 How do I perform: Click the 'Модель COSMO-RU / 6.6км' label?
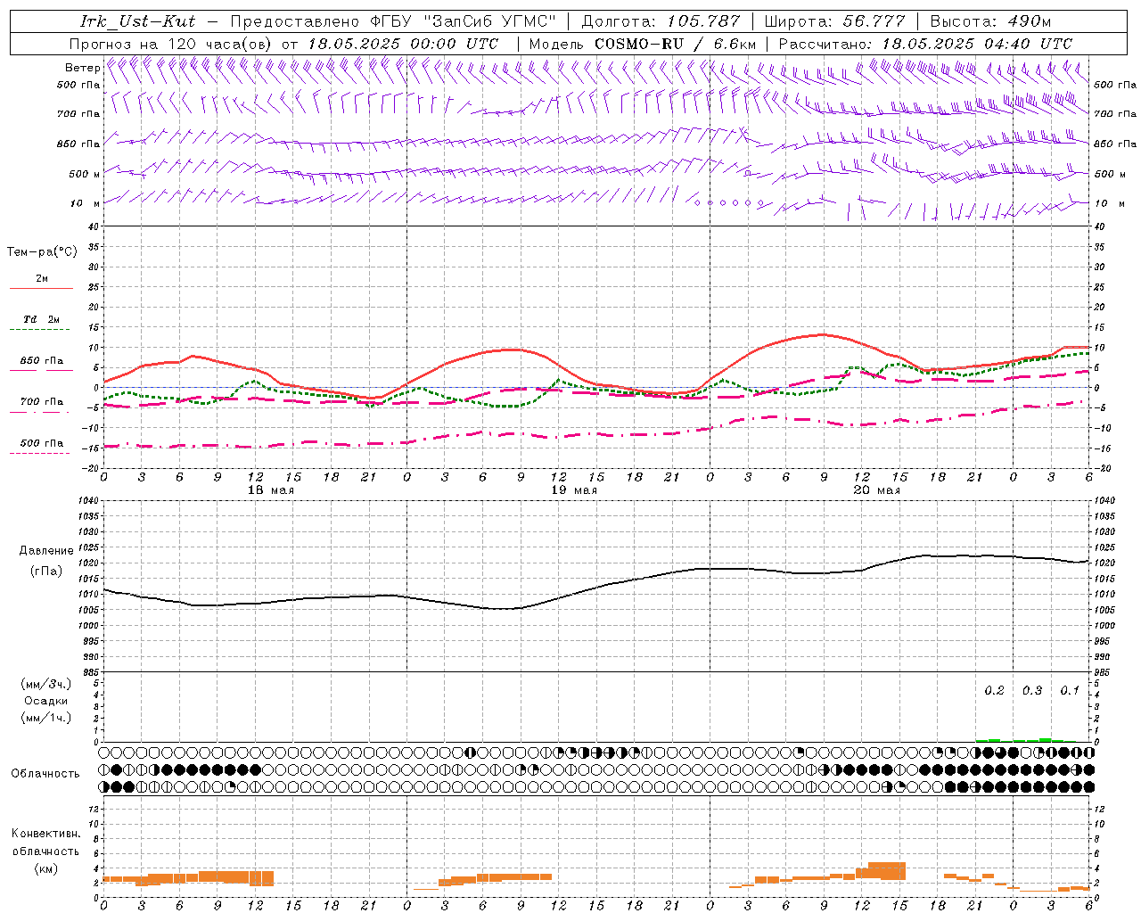[642, 44]
